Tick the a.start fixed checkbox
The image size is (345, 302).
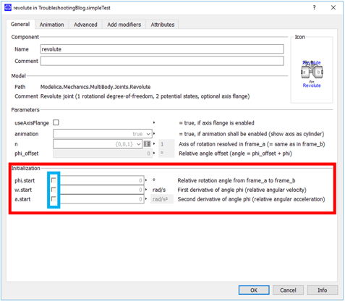point(54,199)
